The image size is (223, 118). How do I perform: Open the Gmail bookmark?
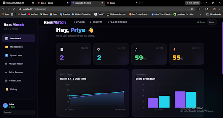point(22,14)
